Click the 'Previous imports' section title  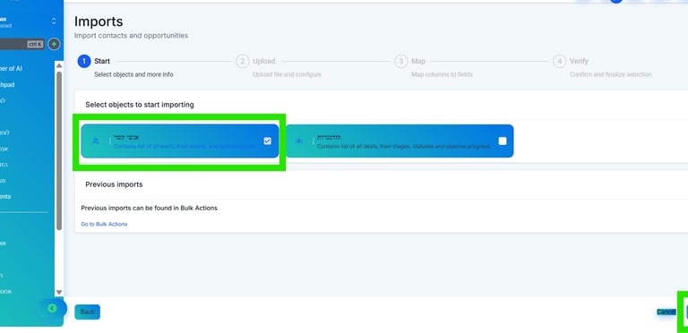tap(114, 184)
